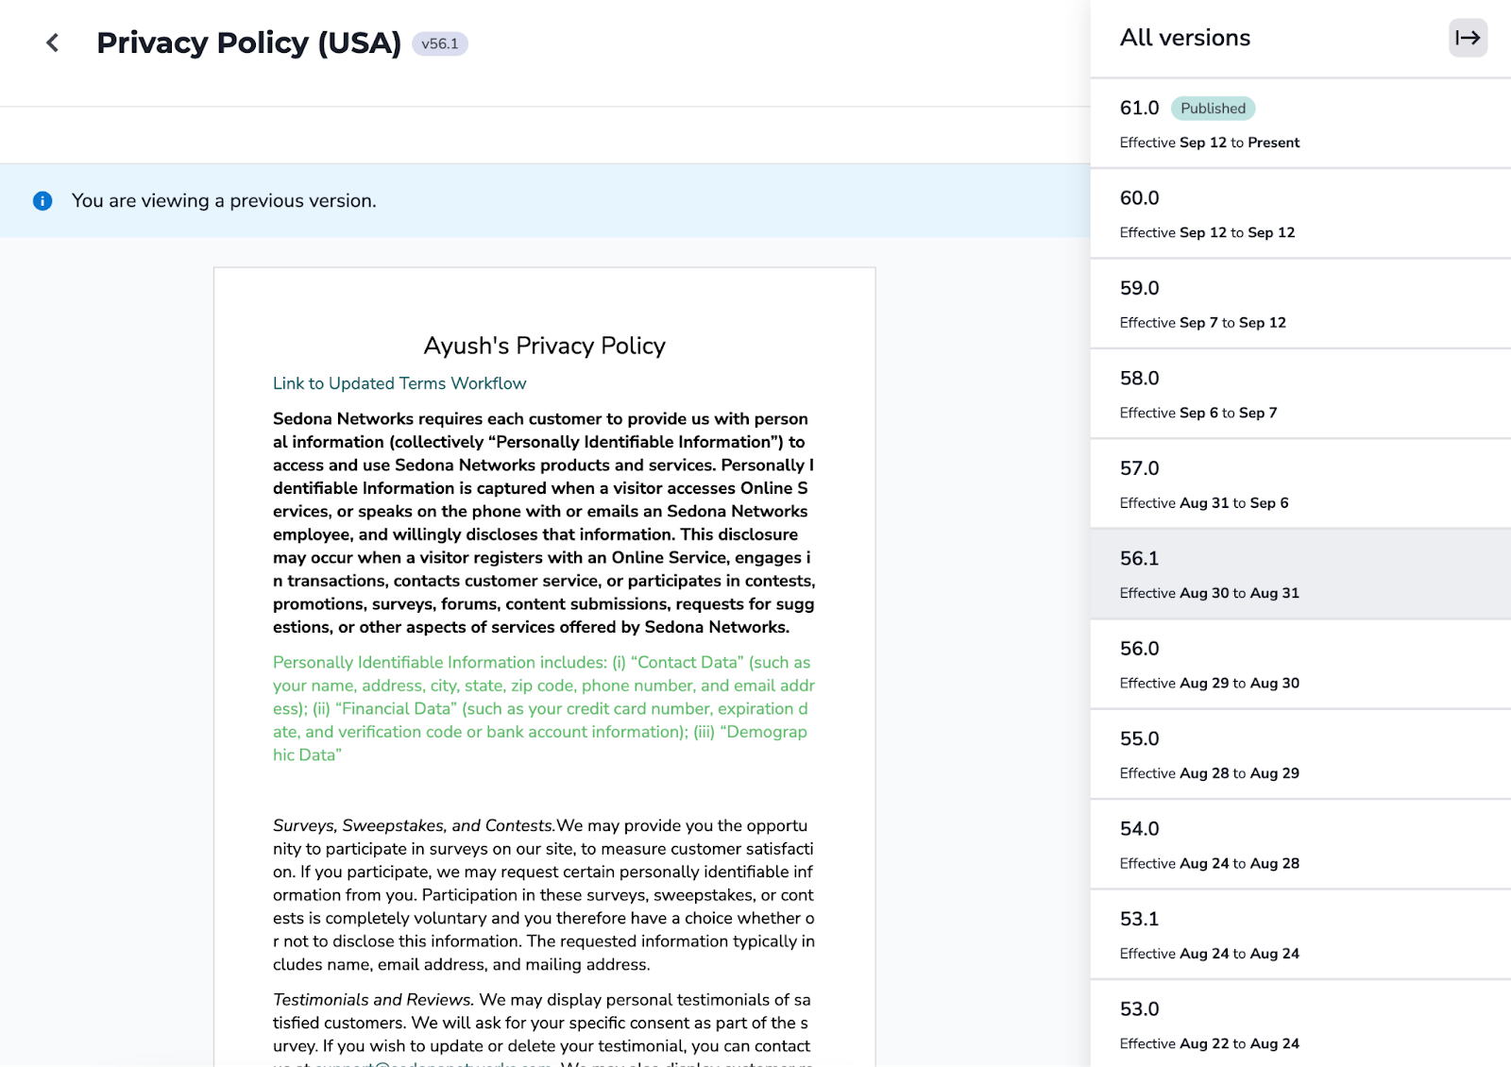Select version 60.0 in versions list
Image resolution: width=1511 pixels, height=1067 pixels.
(1300, 214)
